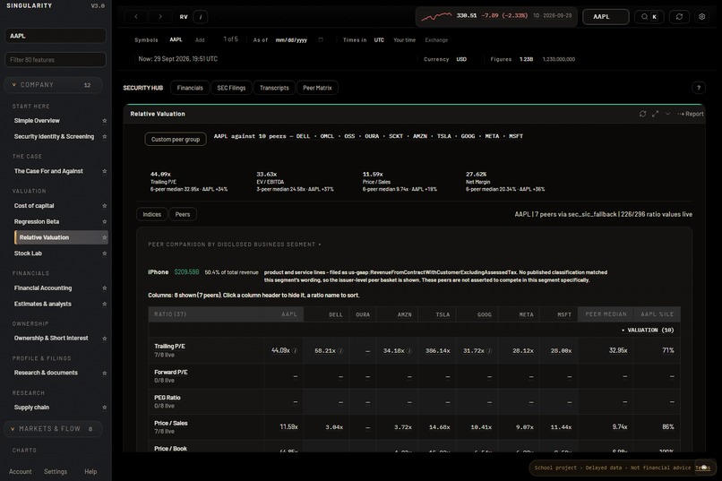Go back with the left arrow button
This screenshot has width=722, height=481.
coord(136,16)
